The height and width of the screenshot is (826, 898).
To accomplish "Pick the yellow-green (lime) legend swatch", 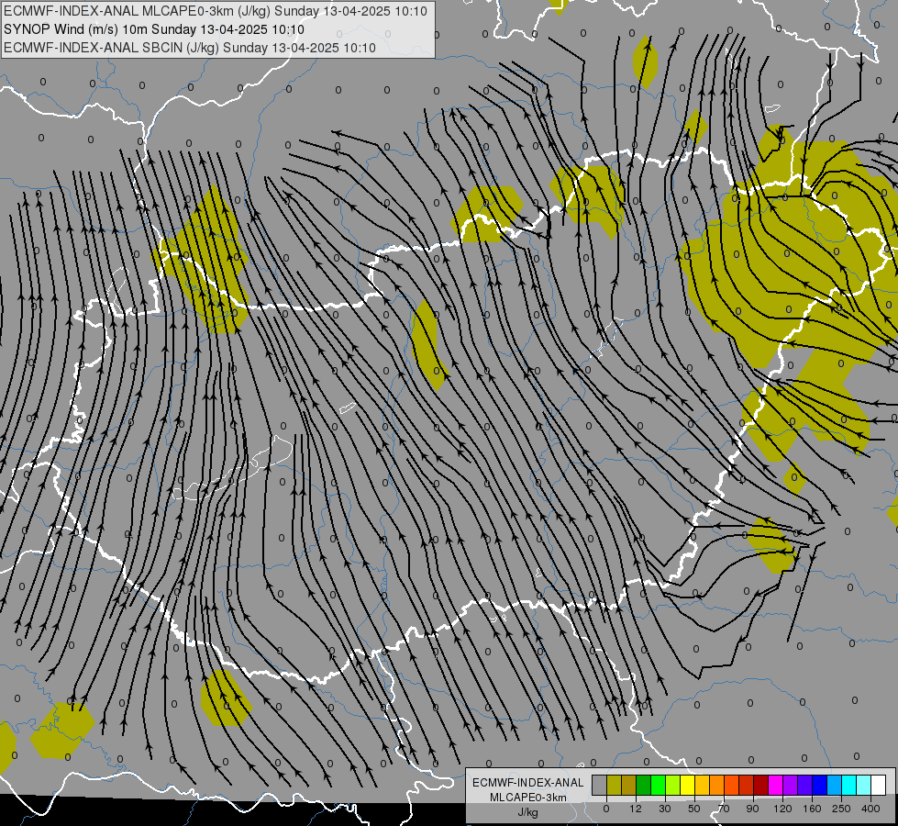I will (673, 785).
